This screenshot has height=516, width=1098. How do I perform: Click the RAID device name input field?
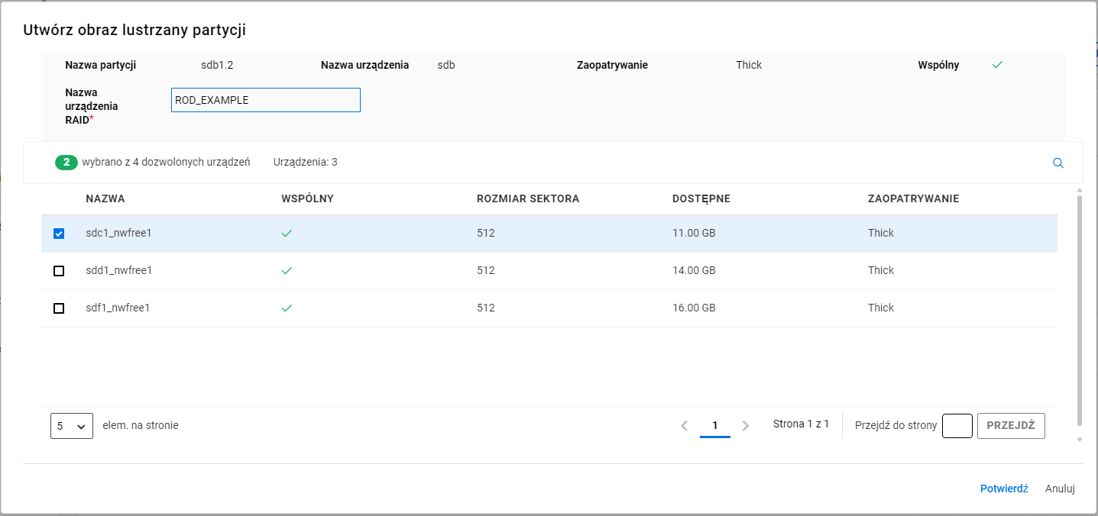click(265, 100)
